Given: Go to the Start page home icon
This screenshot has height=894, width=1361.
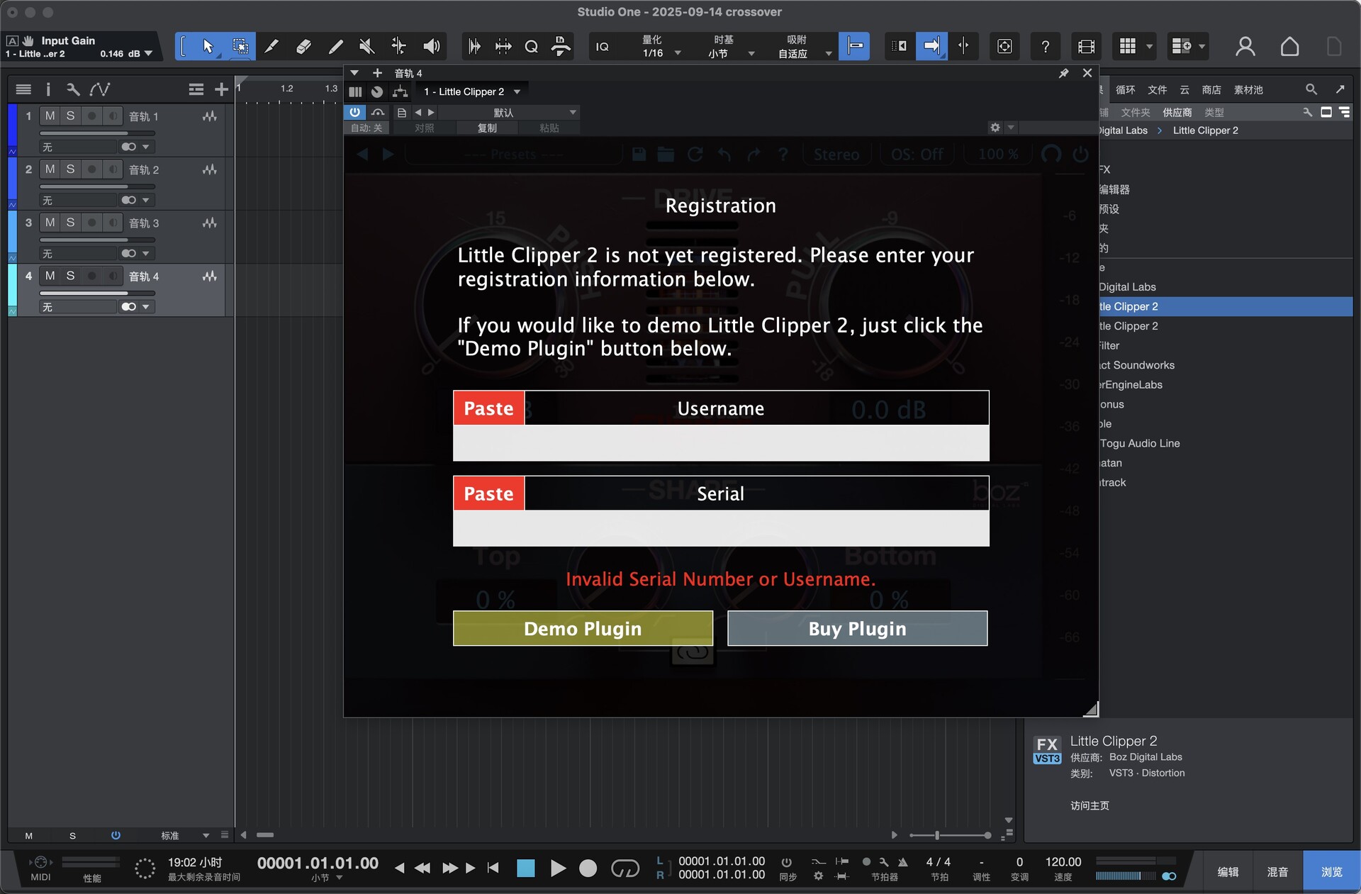Looking at the screenshot, I should click(x=1289, y=47).
